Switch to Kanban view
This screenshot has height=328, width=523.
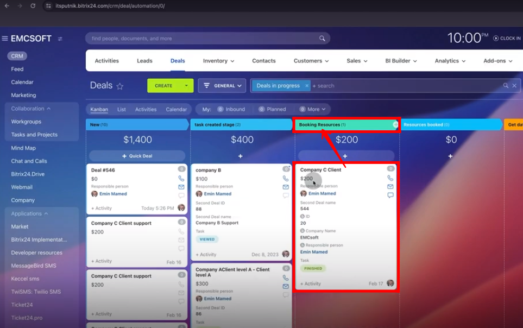click(99, 109)
